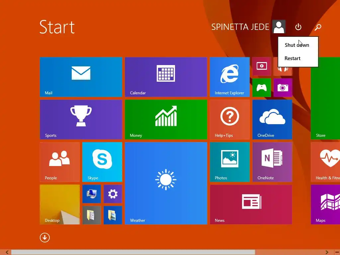The width and height of the screenshot is (340, 255).
Task: Launch the Skype tile
Action: [x=102, y=162]
